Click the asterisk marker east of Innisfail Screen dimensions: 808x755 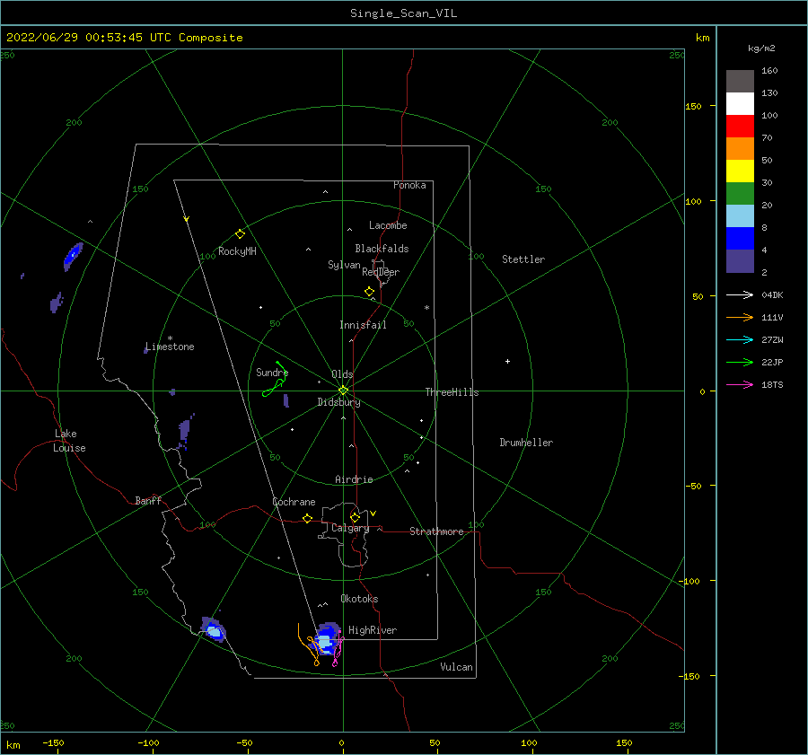coord(426,308)
